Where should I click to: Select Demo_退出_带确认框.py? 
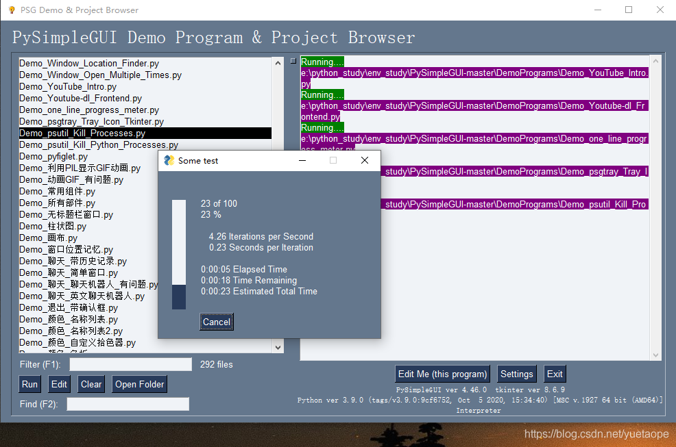88,307
